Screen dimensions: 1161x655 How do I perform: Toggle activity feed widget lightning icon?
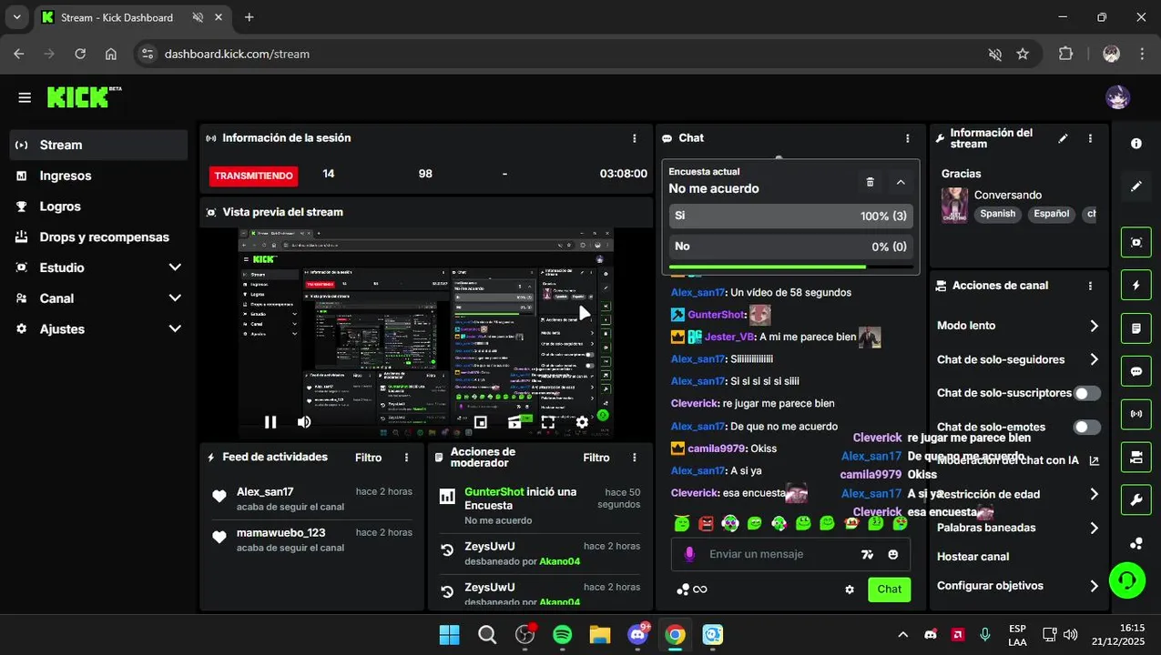pyautogui.click(x=1136, y=285)
